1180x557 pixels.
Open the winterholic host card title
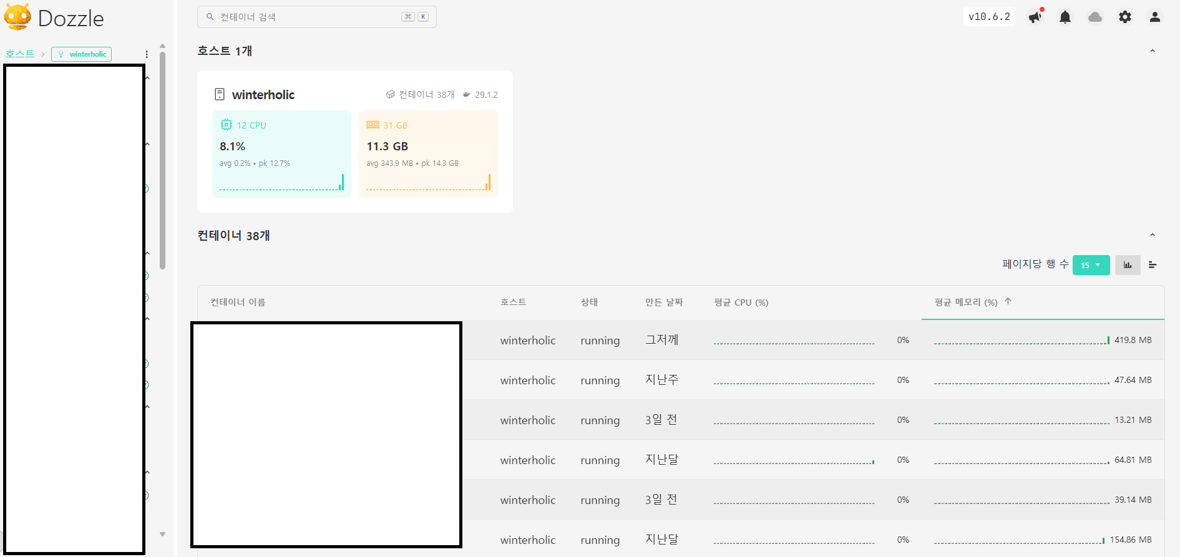(x=263, y=95)
